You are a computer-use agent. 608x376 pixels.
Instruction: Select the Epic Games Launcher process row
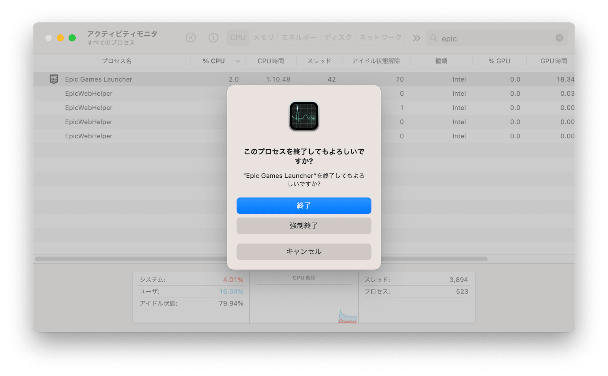pos(304,79)
